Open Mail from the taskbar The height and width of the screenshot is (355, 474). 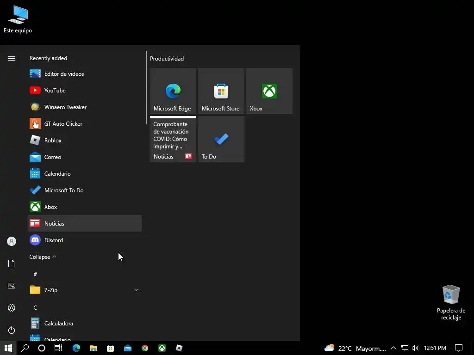(x=128, y=348)
